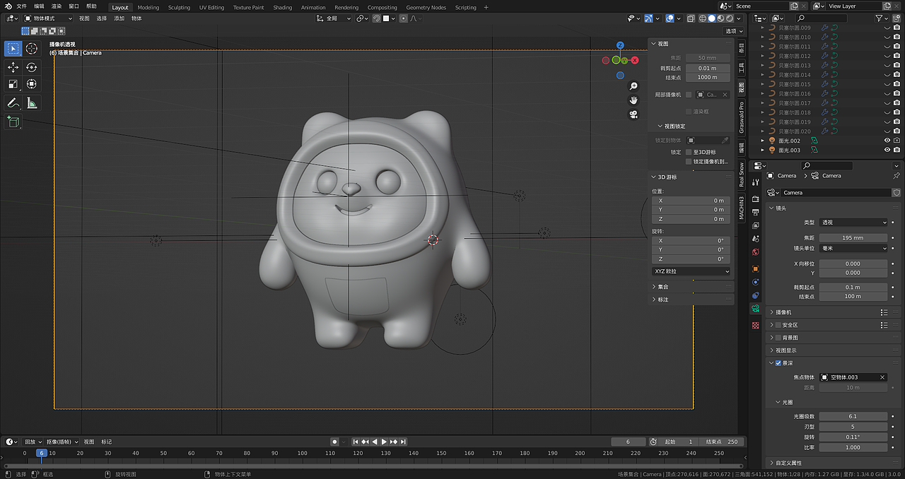Switch to the Sculpting workspace tab
The height and width of the screenshot is (479, 905).
click(x=179, y=8)
